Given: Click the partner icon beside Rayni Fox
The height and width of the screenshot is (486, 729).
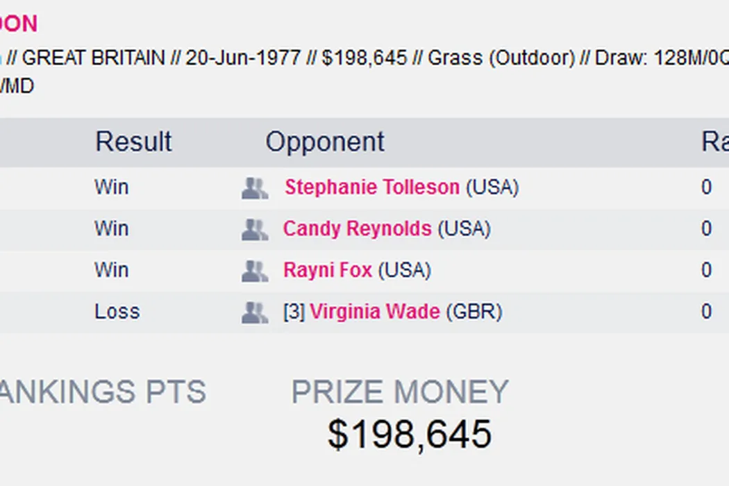Looking at the screenshot, I should point(255,271).
